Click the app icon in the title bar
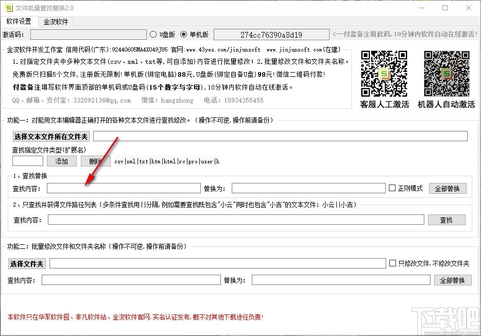The height and width of the screenshot is (336, 481). 9,8
